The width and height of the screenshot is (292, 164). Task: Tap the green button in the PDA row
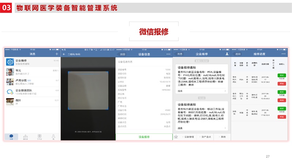tap(282, 75)
